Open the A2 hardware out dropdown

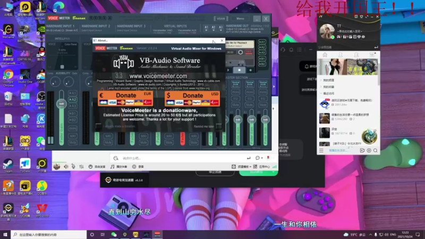point(214,28)
